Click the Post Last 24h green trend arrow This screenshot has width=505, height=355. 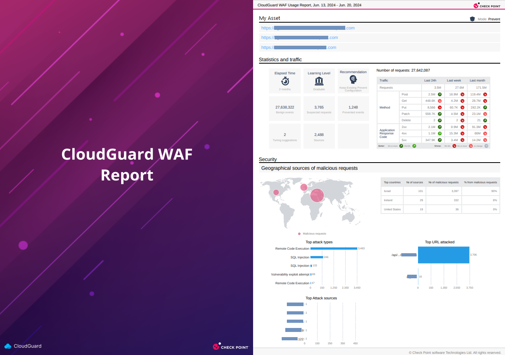pos(440,94)
